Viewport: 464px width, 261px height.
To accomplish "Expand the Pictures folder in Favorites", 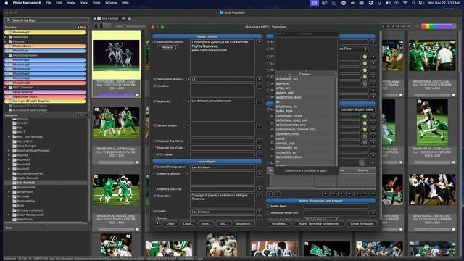I will 5,42.
